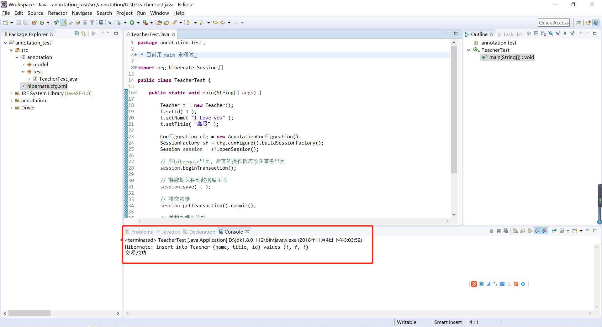This screenshot has height=327, width=602.
Task: Open the Navigate menu
Action: tap(82, 13)
